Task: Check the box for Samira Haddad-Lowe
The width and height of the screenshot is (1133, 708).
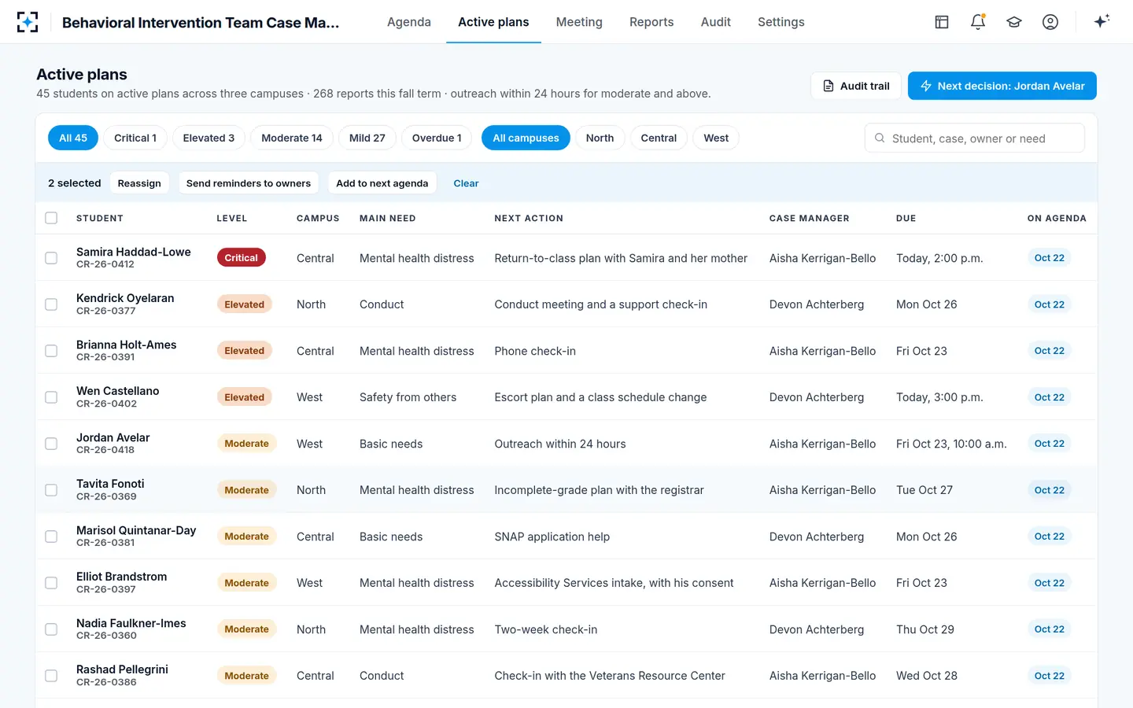Action: pyautogui.click(x=51, y=258)
